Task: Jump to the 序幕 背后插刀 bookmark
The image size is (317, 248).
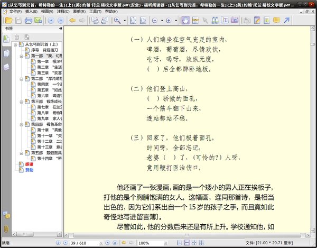Action: 44,50
